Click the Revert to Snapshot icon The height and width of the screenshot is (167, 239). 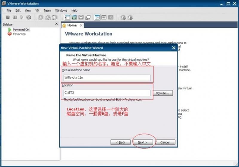[48, 17]
